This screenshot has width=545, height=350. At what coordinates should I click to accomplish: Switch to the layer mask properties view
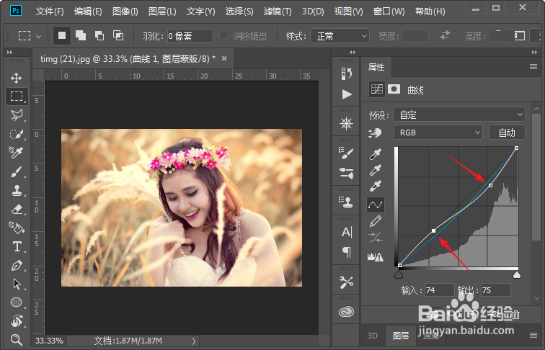pyautogui.click(x=394, y=89)
